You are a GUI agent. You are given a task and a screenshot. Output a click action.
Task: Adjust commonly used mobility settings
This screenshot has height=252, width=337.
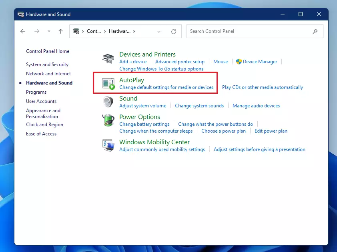pos(162,149)
